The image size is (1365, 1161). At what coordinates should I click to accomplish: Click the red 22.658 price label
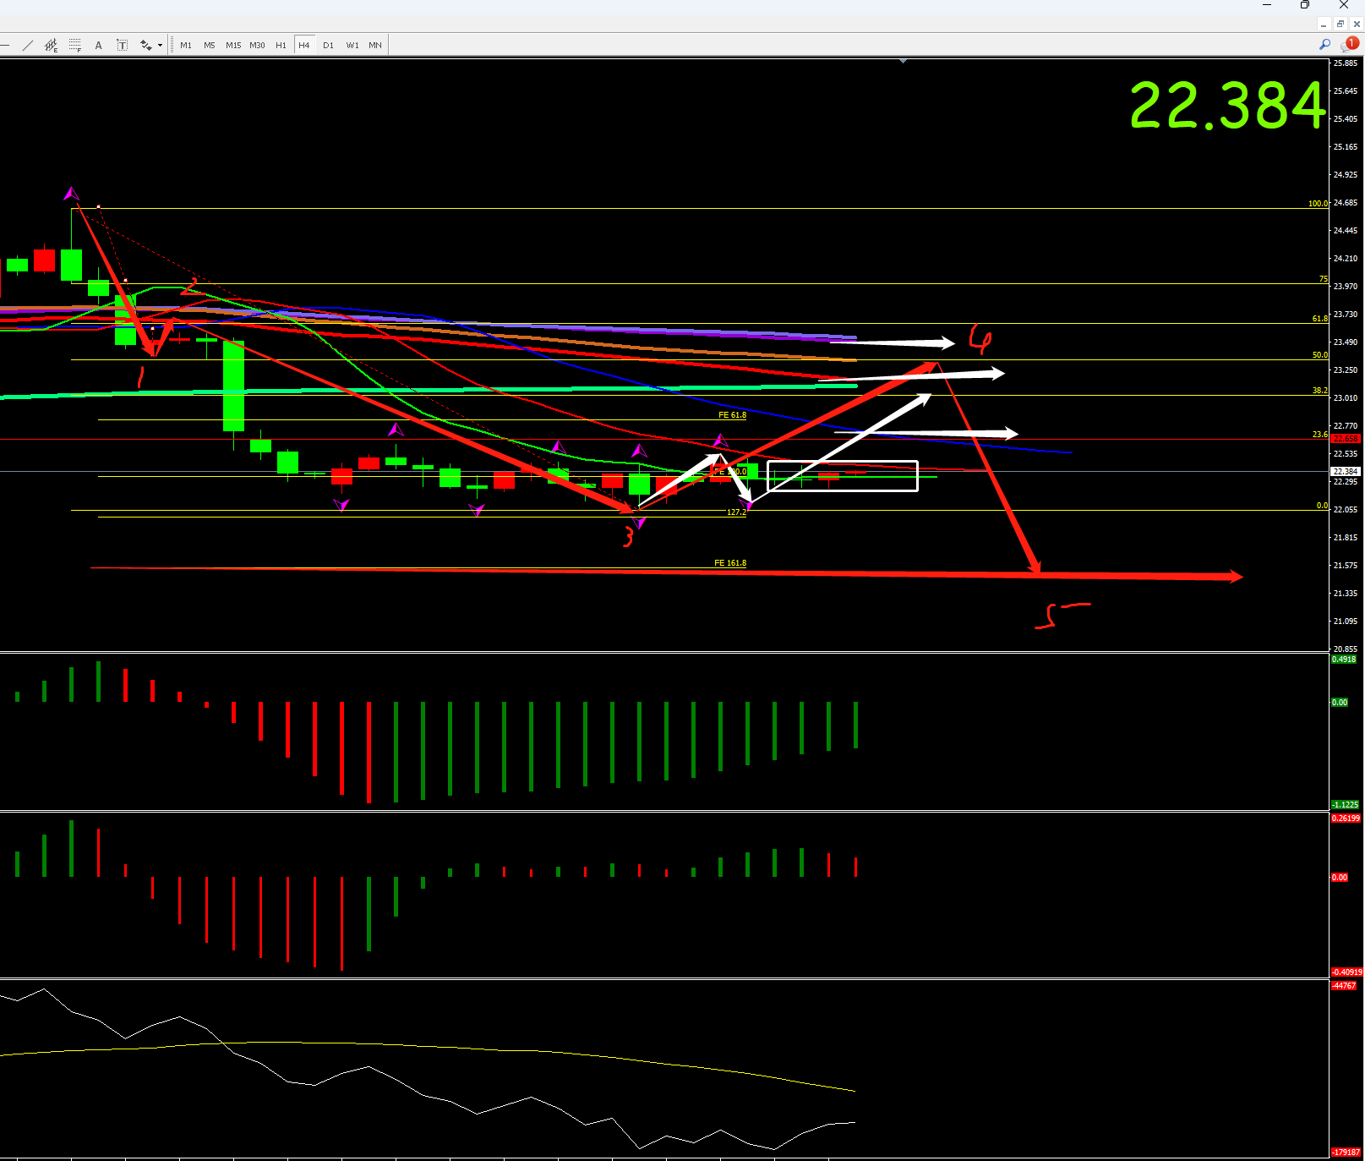pos(1346,439)
